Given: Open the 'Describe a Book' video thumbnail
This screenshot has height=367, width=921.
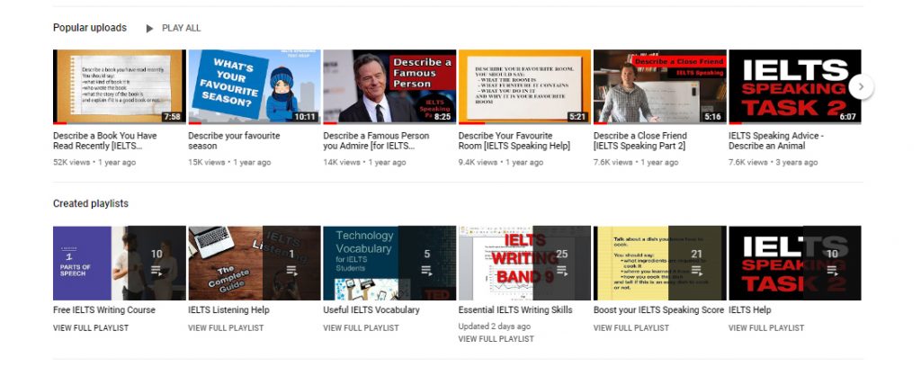Looking at the screenshot, I should 120,87.
